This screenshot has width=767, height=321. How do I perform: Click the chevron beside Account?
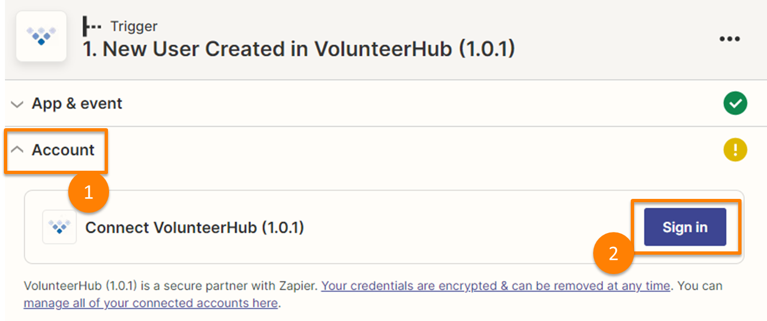click(x=17, y=150)
